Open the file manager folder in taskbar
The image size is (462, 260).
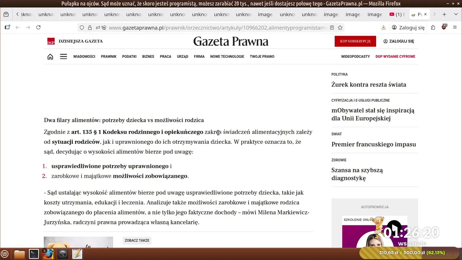pos(19,254)
